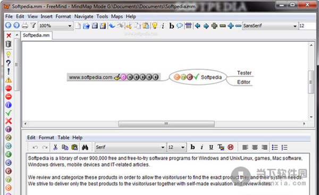The width and height of the screenshot is (319, 195).
Task: Select the Softpedia.mm tab
Action: pyautogui.click(x=36, y=36)
